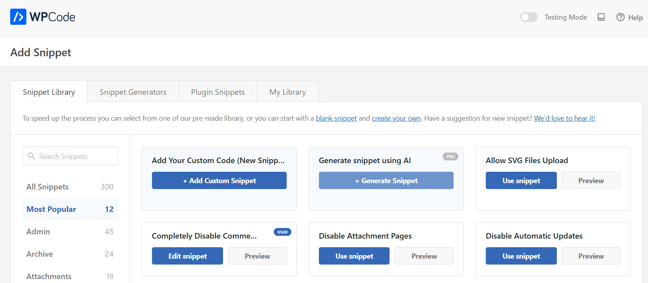Enable Testing Mode switch
The height and width of the screenshot is (283, 648).
(529, 17)
